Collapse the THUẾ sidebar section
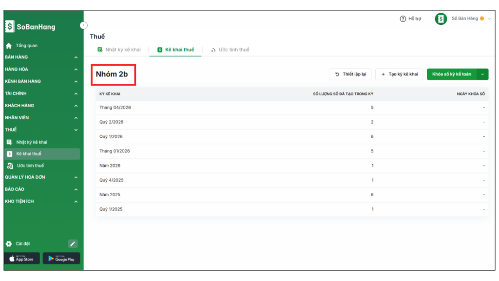The image size is (499, 281). pyautogui.click(x=76, y=130)
